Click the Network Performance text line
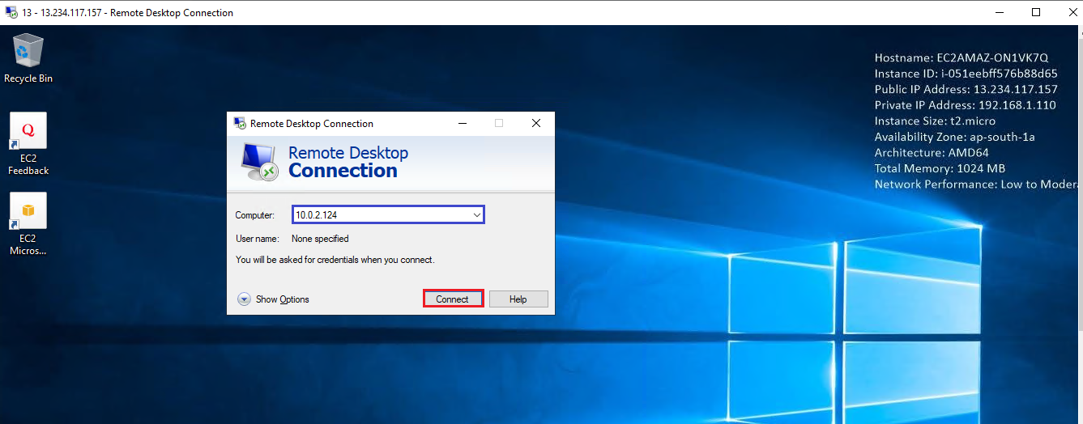The height and width of the screenshot is (424, 1083). pos(976,184)
